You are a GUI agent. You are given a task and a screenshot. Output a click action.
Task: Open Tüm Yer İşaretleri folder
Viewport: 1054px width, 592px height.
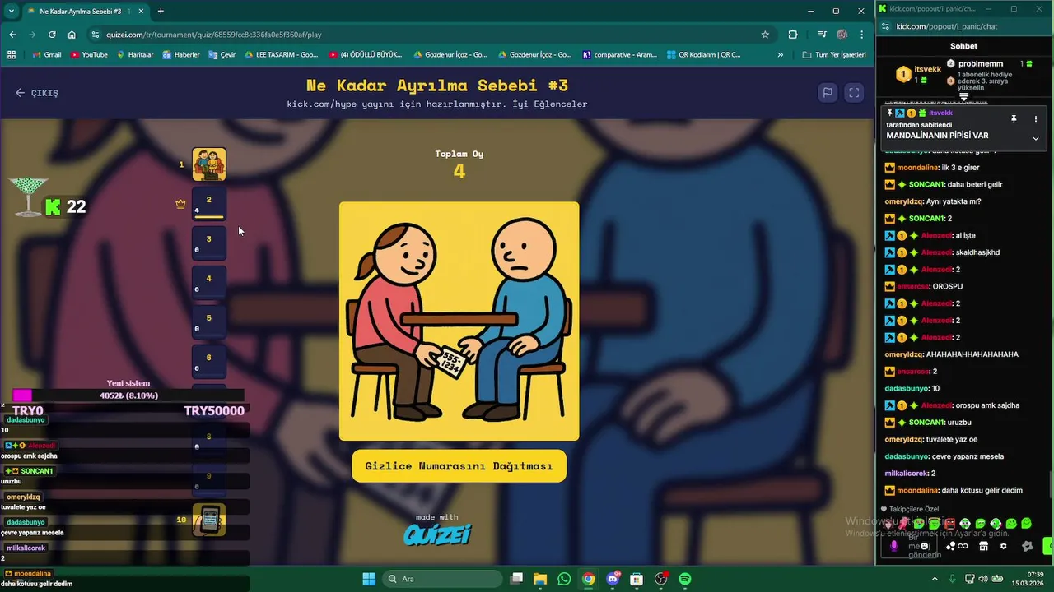pyautogui.click(x=834, y=55)
